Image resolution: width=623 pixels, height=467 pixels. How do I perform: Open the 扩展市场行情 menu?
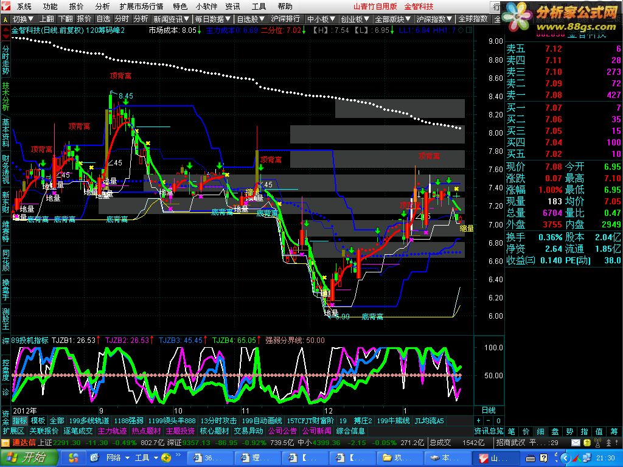click(141, 6)
